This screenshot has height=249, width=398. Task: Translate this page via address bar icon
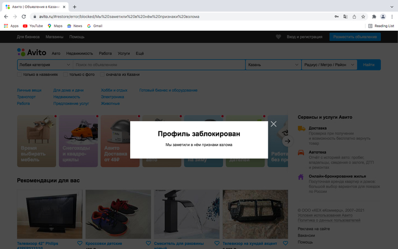[x=345, y=16]
